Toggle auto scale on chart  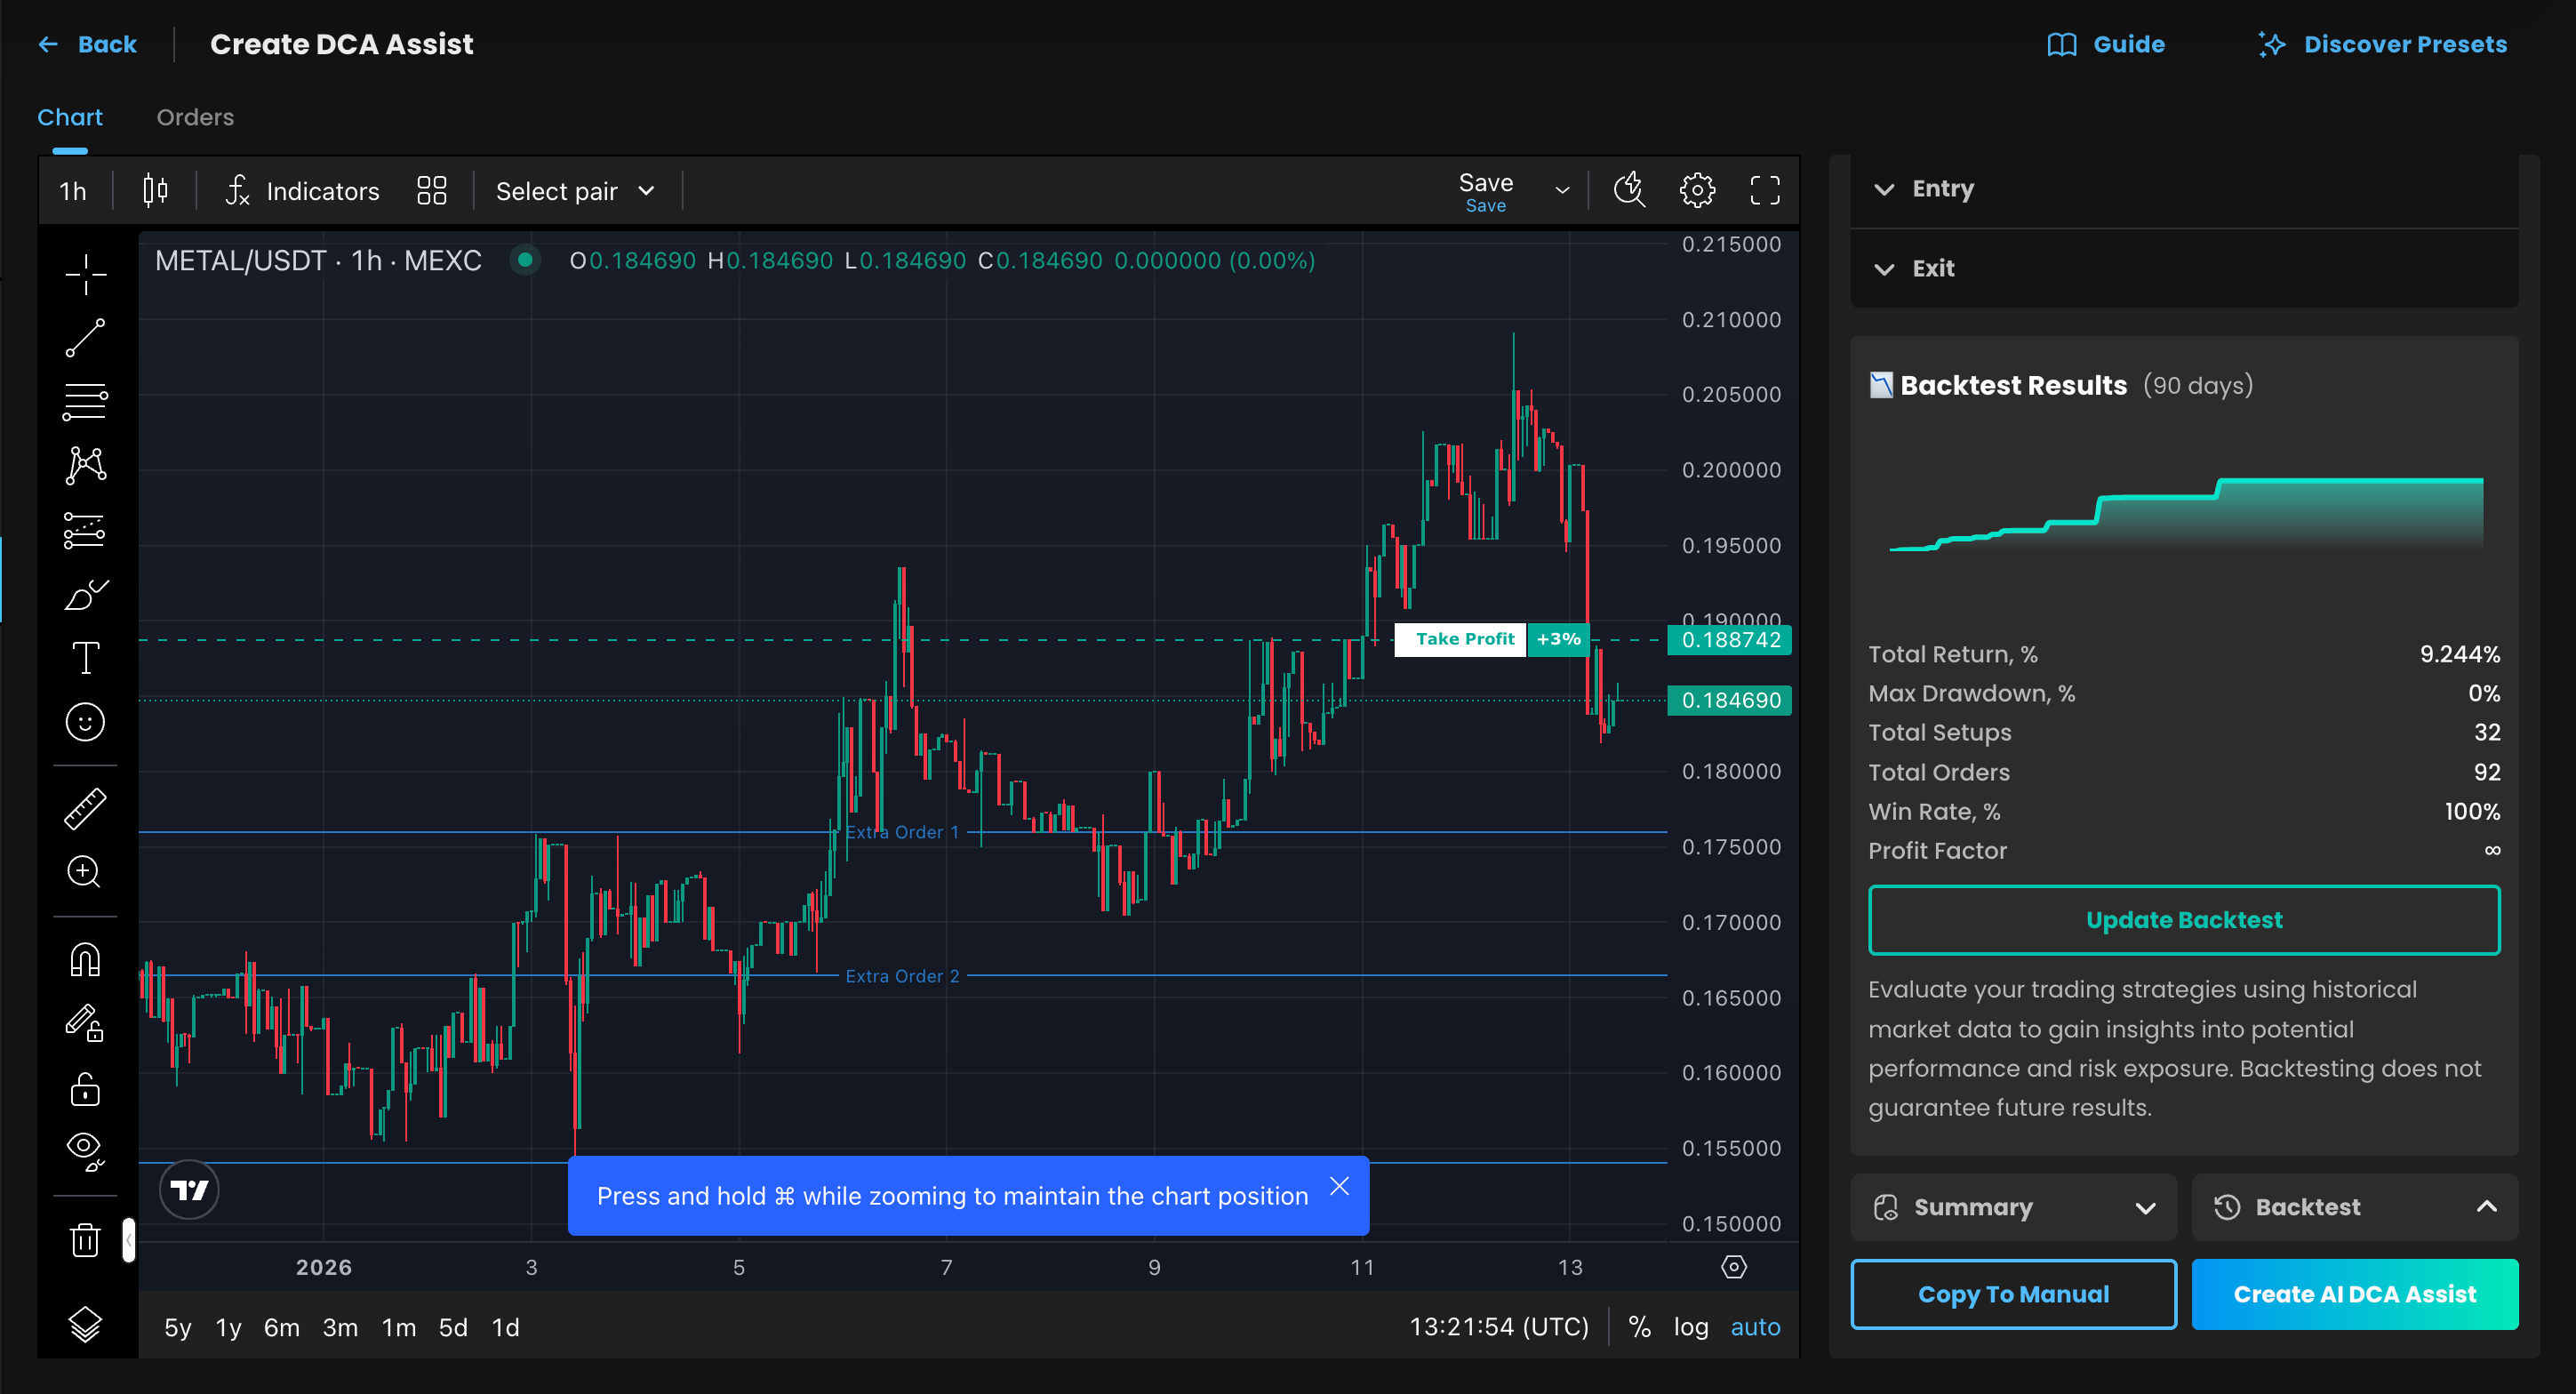[1755, 1327]
